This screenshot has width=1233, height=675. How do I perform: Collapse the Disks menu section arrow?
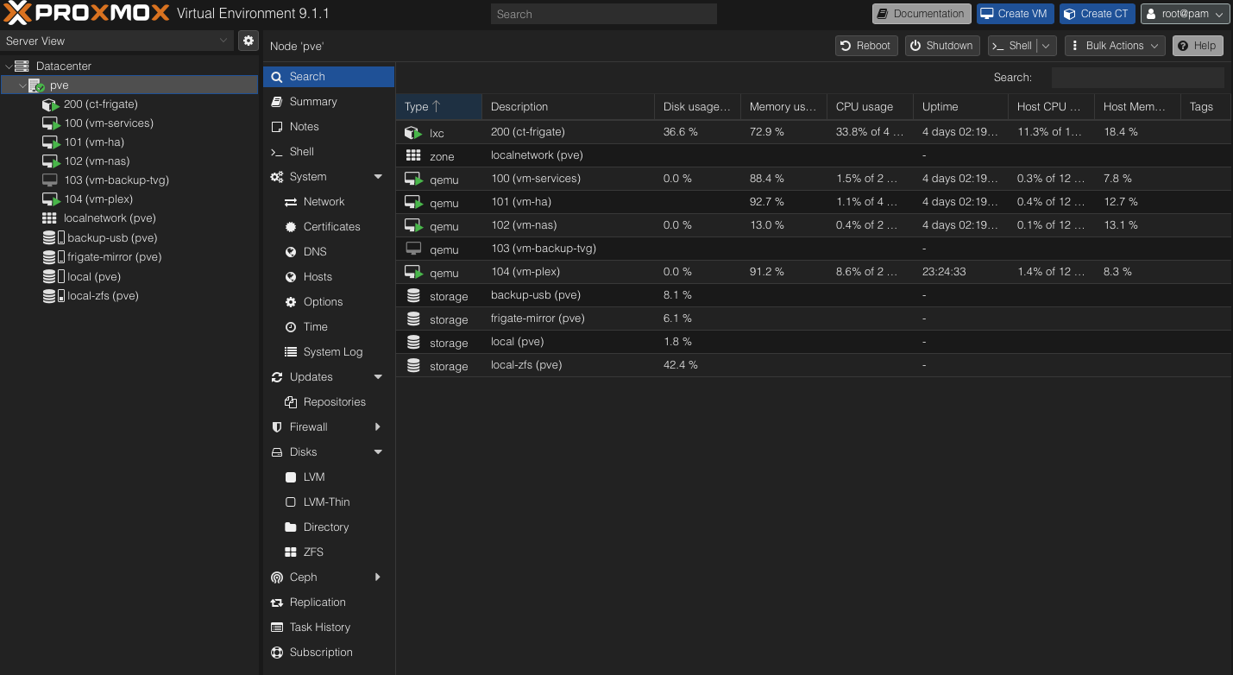point(378,452)
